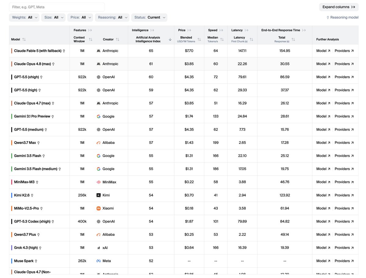Viewport: 366px width, 278px height.
Task: Open Model analysis for Qwen3.7 Max
Action: click(x=323, y=143)
